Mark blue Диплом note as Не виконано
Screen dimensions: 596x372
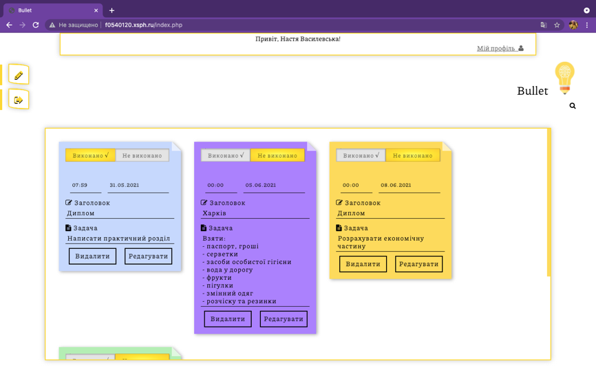point(142,155)
